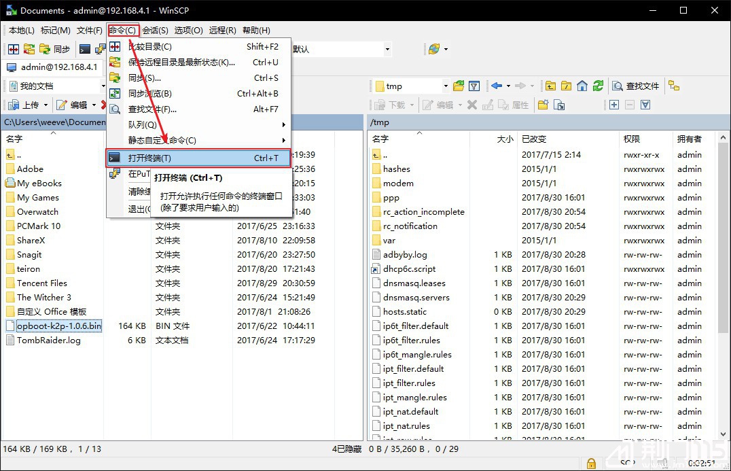The height and width of the screenshot is (471, 731).
Task: Go back in the remote panel history
Action: pyautogui.click(x=497, y=86)
